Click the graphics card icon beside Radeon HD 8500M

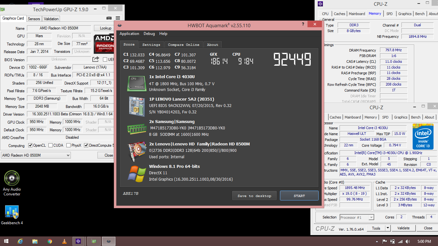point(137,151)
